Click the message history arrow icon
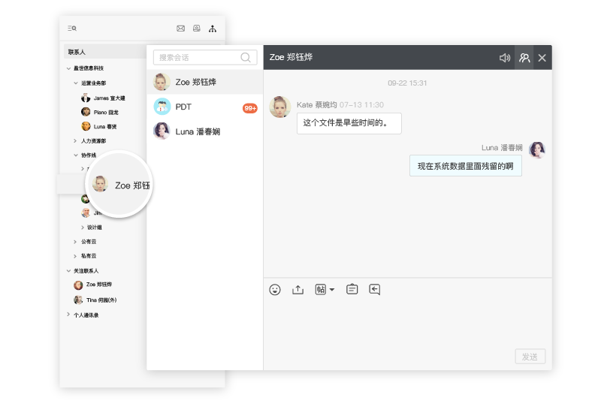This screenshot has height=413, width=601. tap(374, 290)
